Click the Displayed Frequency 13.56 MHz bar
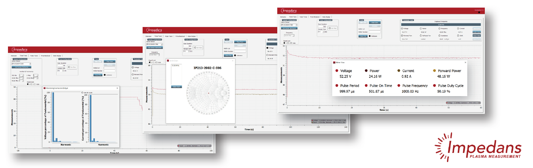 coord(441,25)
